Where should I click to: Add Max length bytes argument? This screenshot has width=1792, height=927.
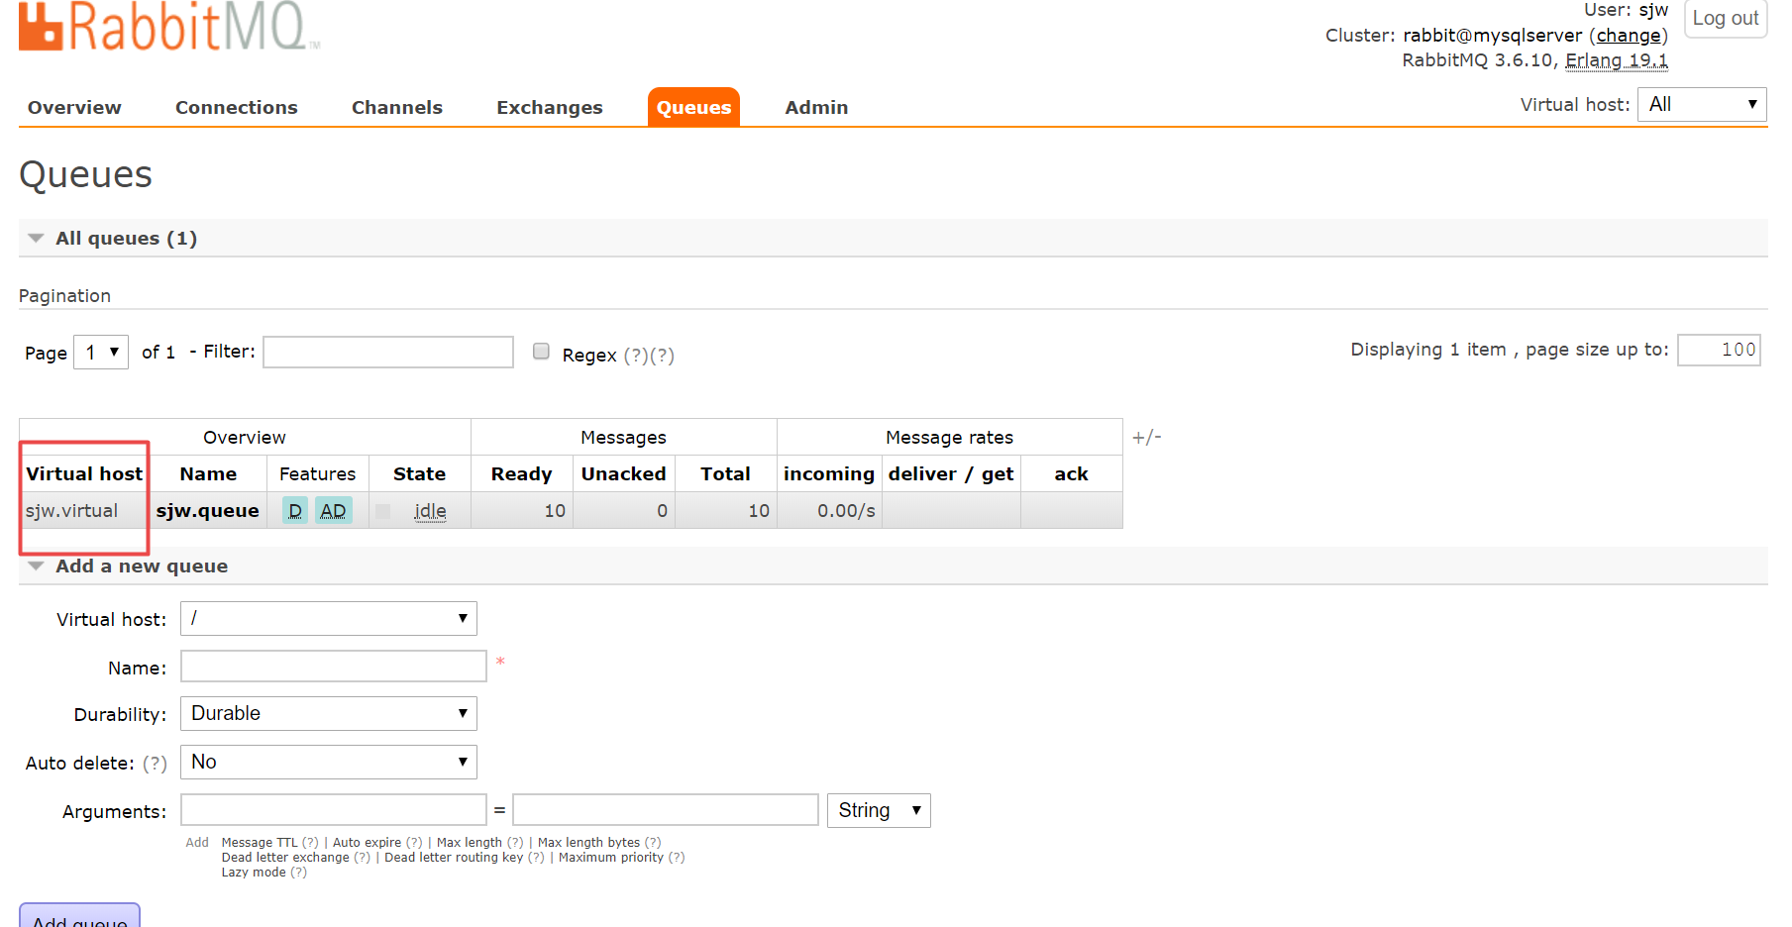click(588, 843)
